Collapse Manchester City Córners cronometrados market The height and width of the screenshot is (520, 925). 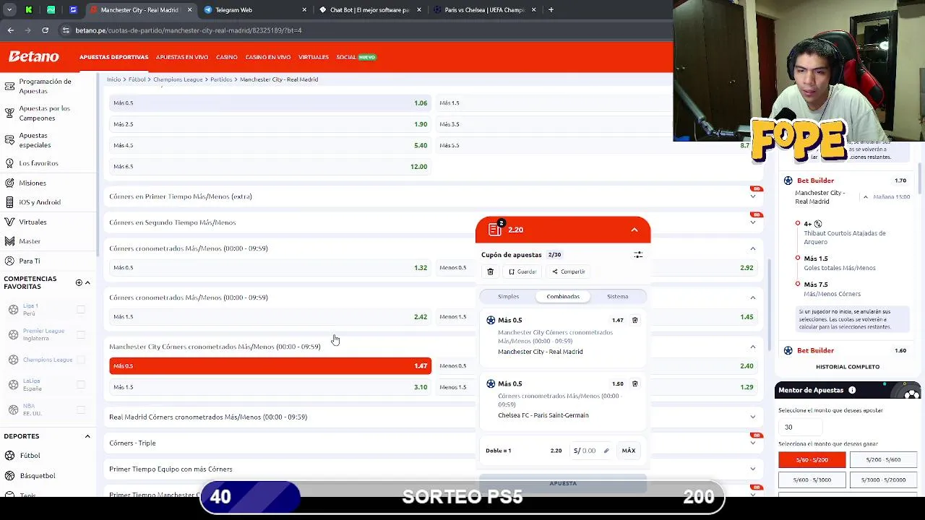pyautogui.click(x=752, y=347)
